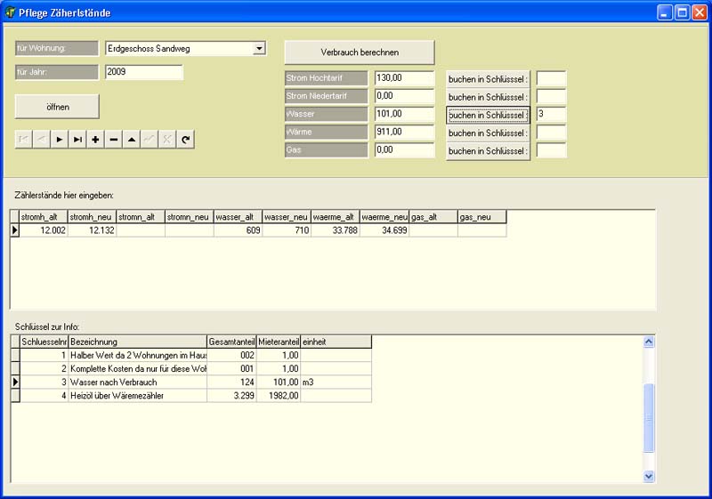Delete record with minus icon
712x499 pixels.
click(114, 140)
